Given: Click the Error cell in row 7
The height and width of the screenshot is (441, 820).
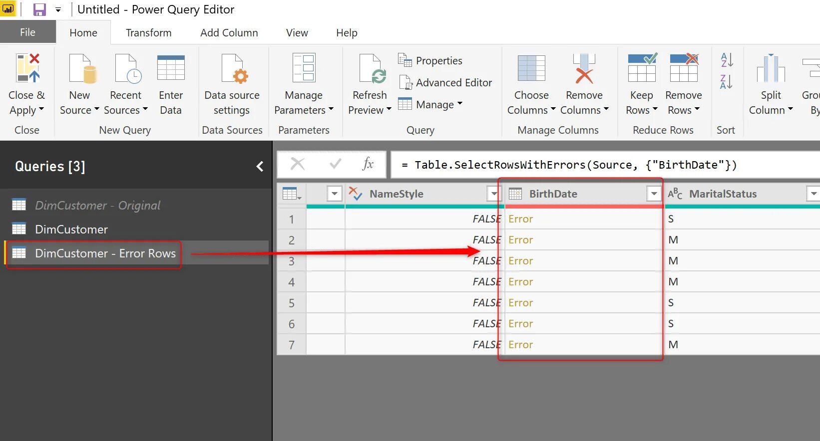Looking at the screenshot, I should coord(584,345).
